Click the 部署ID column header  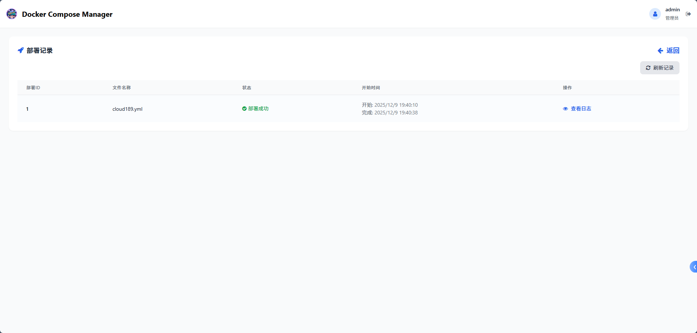click(x=33, y=88)
